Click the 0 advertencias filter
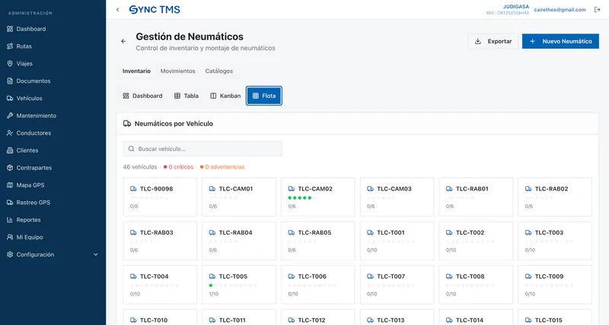Viewport: 609px width, 325px height. (x=222, y=167)
